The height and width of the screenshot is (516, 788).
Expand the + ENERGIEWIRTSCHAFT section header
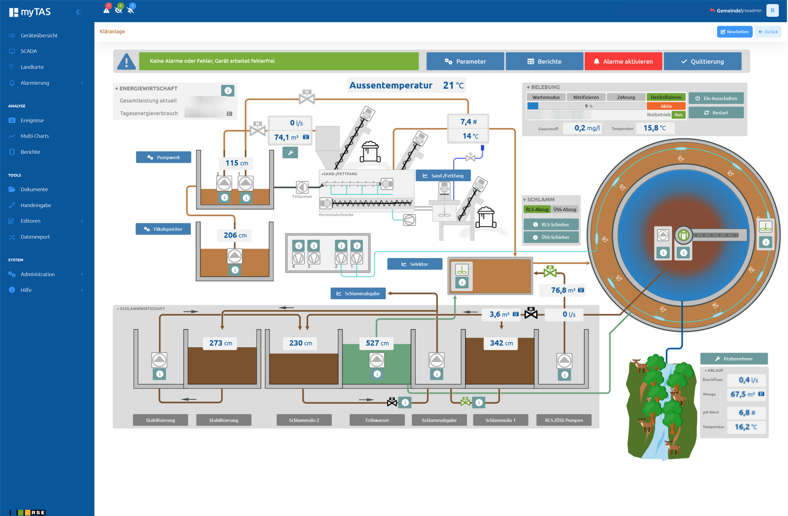pos(146,89)
